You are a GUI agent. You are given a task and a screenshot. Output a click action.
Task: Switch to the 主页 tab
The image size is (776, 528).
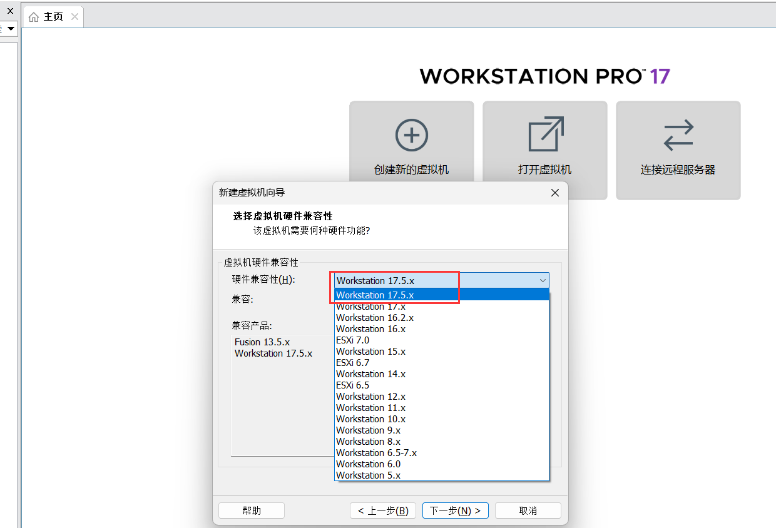pyautogui.click(x=53, y=17)
